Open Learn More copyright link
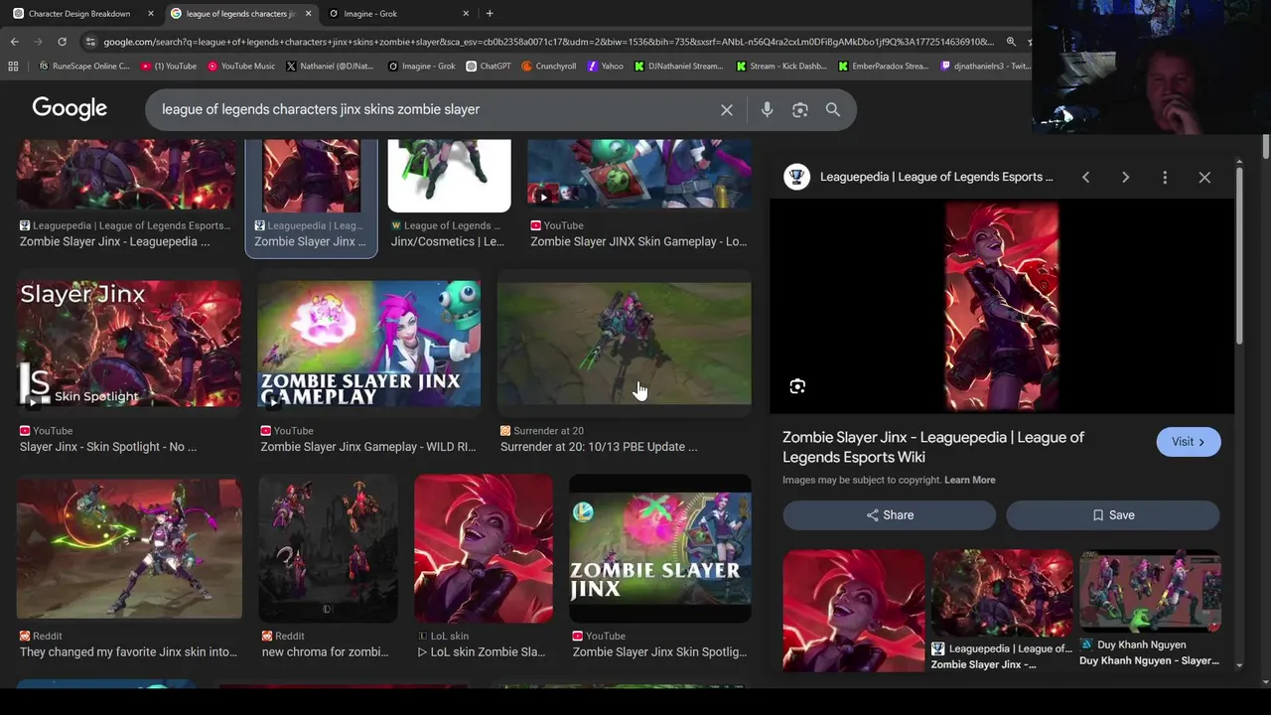The width and height of the screenshot is (1271, 715). click(970, 480)
